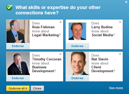Screen dimensions: 129x94
Task: Click the Endorse all 4 button
Action: coord(18,88)
